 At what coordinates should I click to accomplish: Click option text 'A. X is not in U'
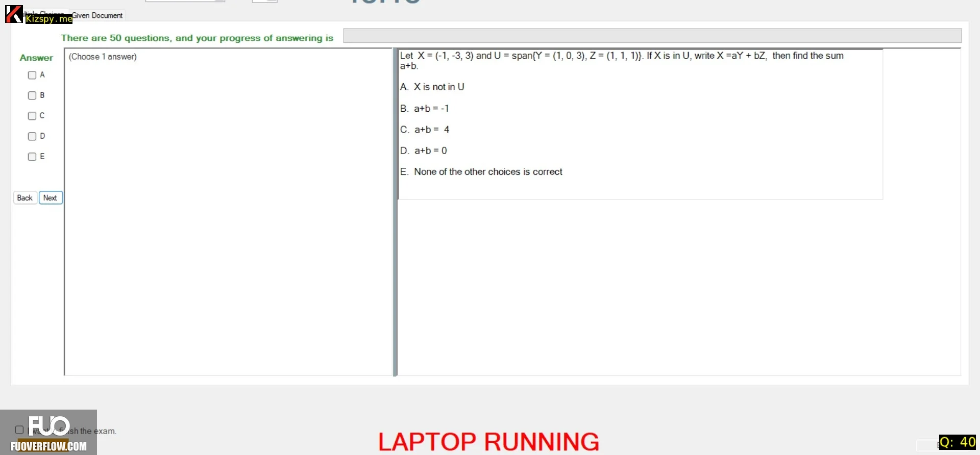[432, 87]
